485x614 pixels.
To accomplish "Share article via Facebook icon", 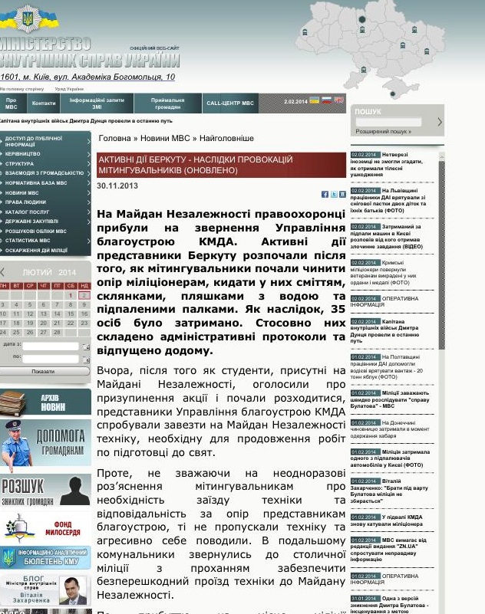I will click(x=325, y=195).
